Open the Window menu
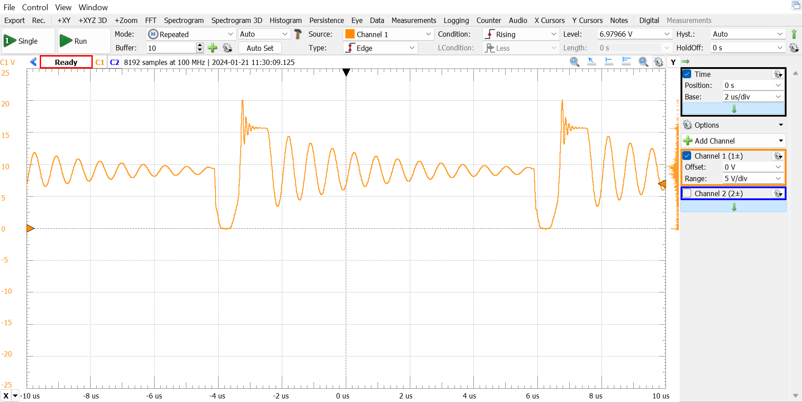The width and height of the screenshot is (802, 402). [x=93, y=7]
